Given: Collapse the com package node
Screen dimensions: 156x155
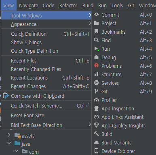Looking at the screenshot, I should [x=17, y=151].
